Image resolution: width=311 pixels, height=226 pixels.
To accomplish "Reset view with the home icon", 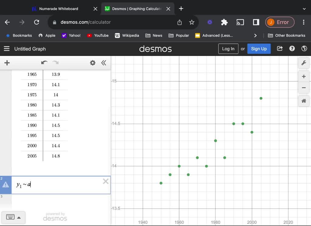I will click(x=304, y=101).
